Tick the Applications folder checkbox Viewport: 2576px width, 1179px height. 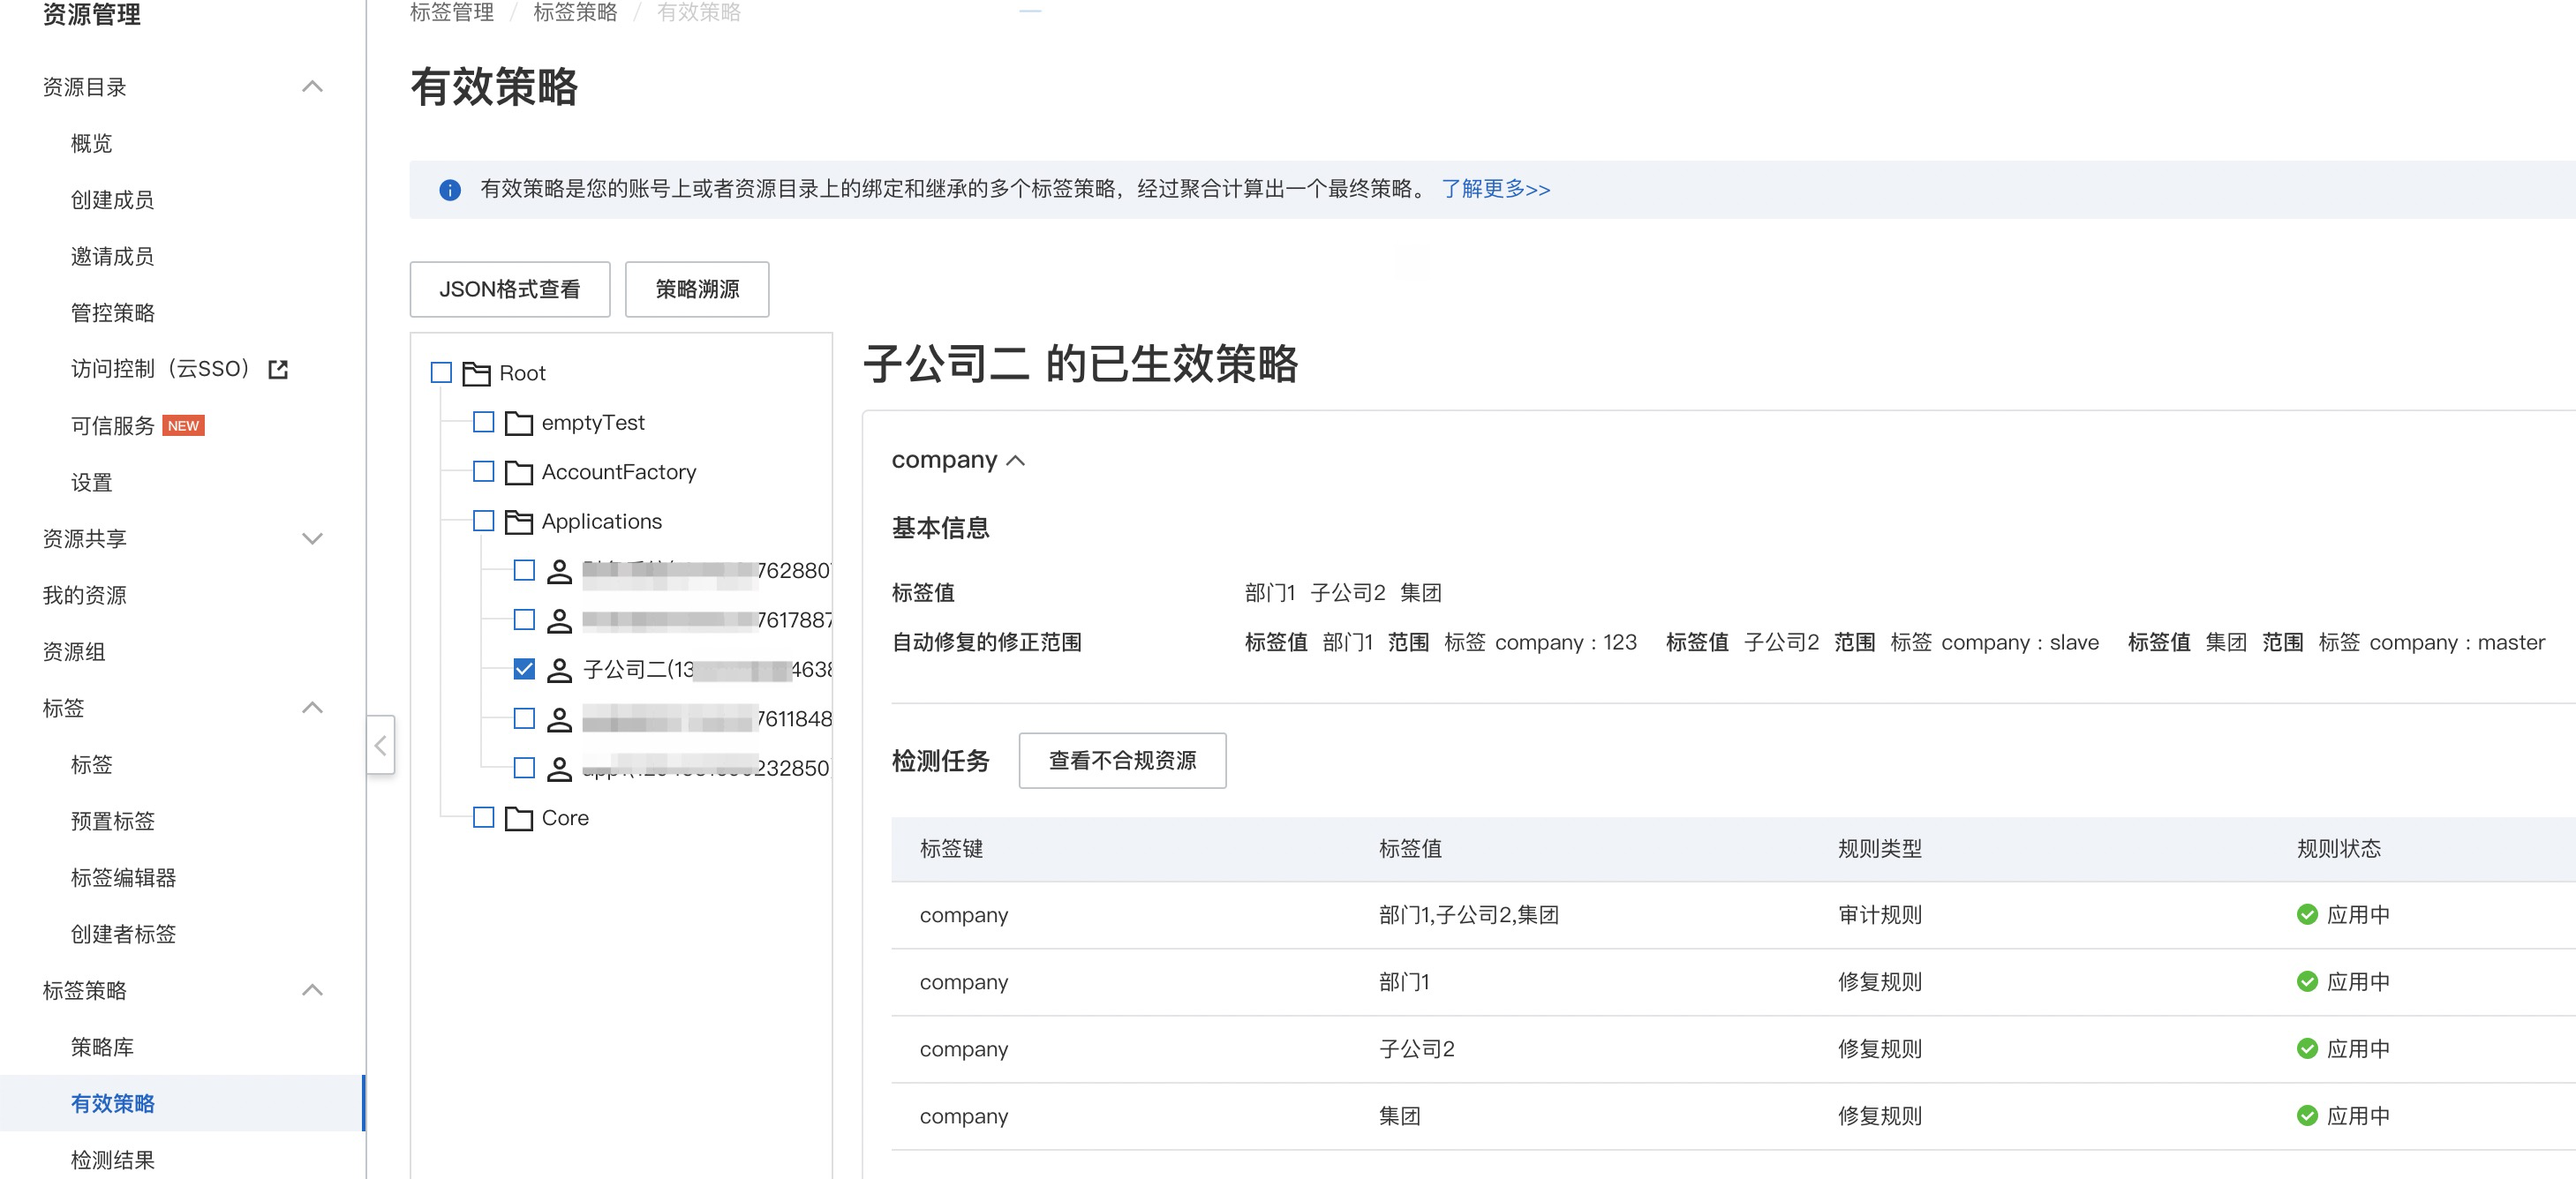pyautogui.click(x=483, y=521)
